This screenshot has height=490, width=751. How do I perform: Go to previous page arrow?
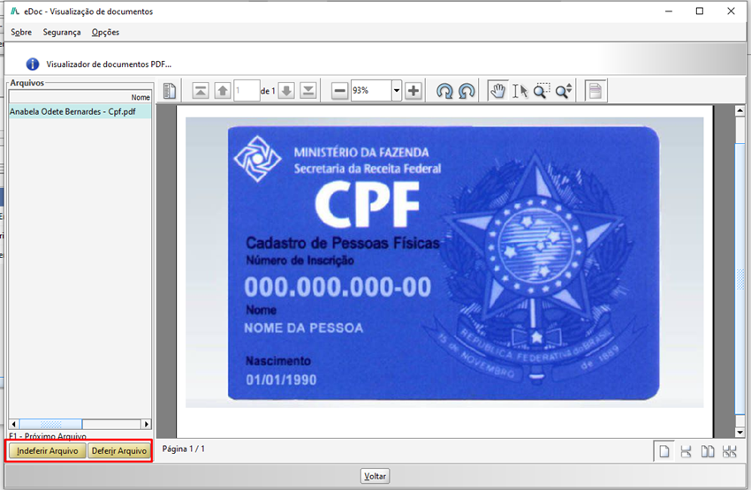223,90
